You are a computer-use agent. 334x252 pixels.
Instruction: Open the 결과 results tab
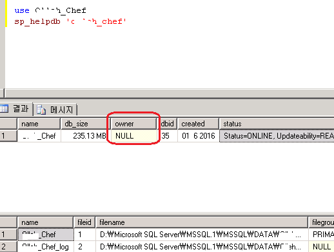(16, 109)
